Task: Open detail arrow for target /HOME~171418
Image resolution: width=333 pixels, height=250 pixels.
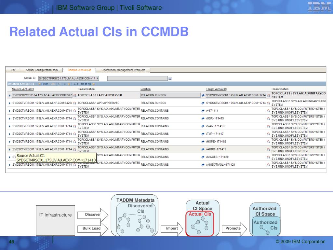Action: click(x=203, y=142)
